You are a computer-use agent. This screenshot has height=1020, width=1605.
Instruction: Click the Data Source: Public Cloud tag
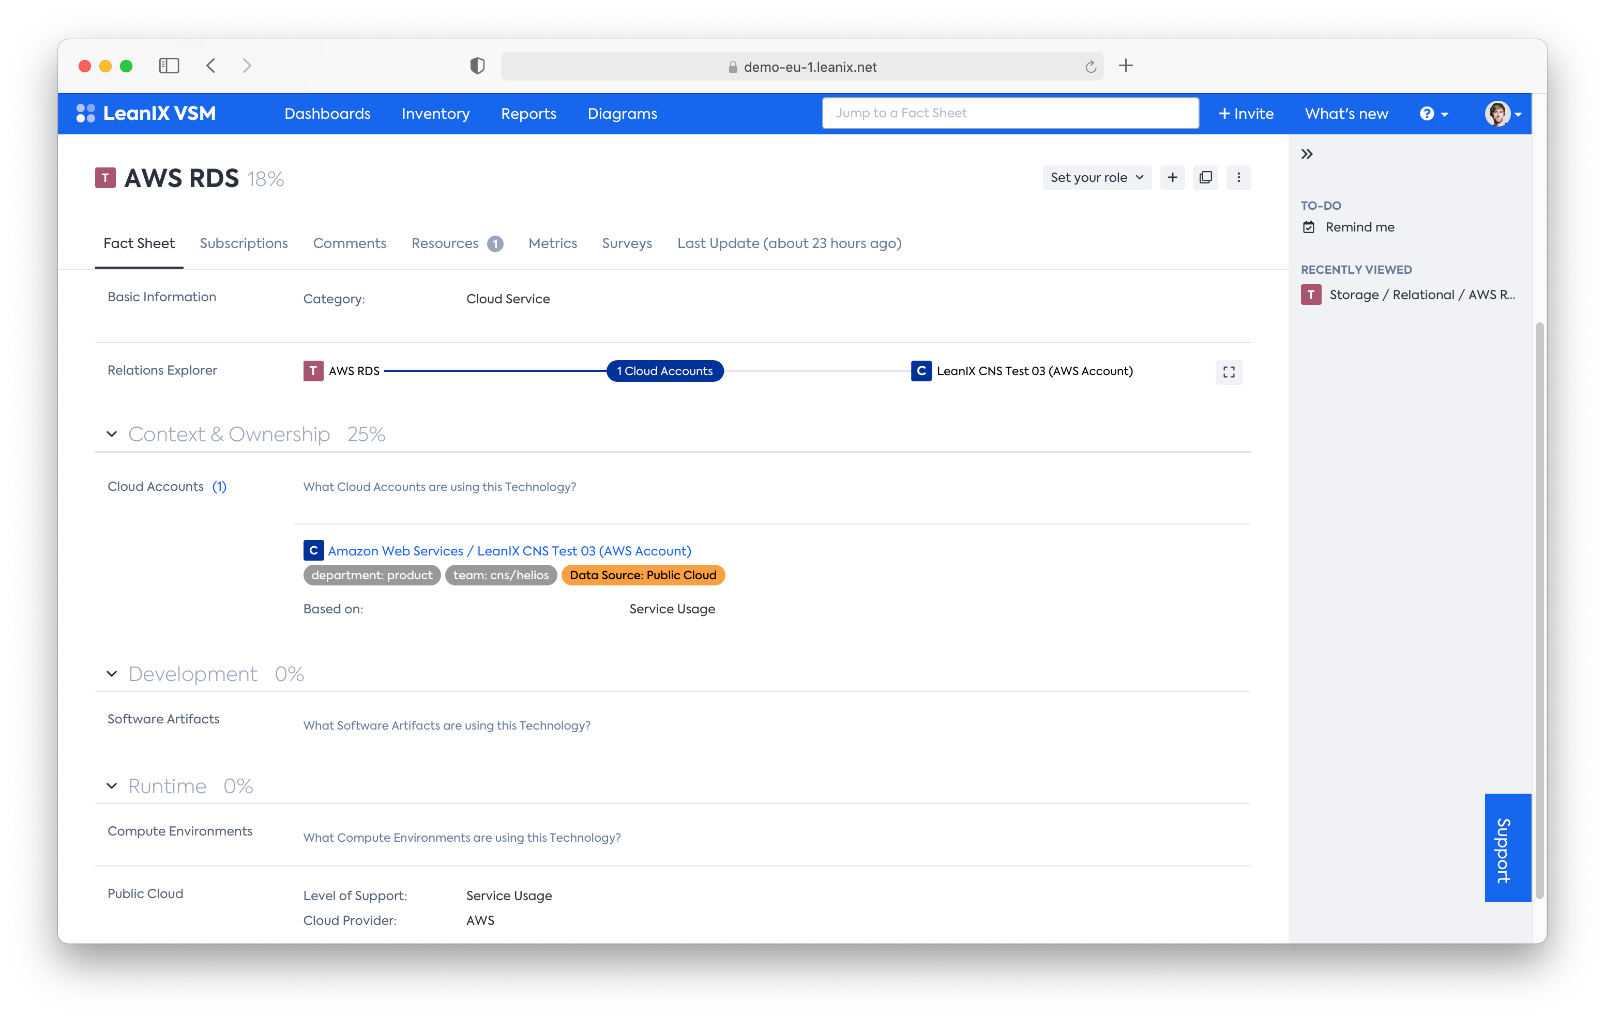643,575
